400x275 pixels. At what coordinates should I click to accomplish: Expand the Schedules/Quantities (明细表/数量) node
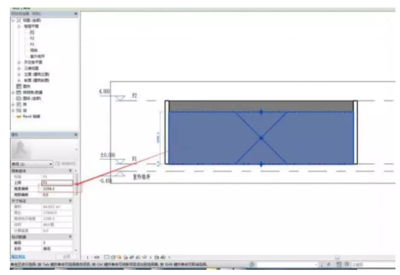13,93
